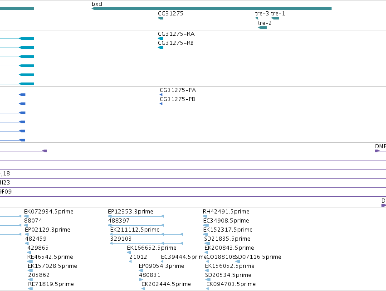Click the EC39444.5prime label
The height and width of the screenshot is (291, 386).
coord(184,257)
